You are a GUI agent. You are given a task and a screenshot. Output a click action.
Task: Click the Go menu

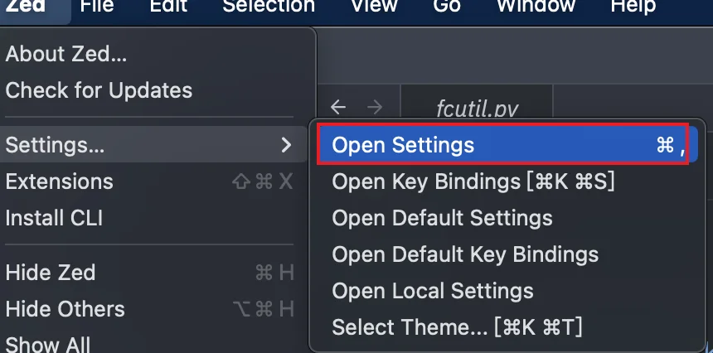447,7
